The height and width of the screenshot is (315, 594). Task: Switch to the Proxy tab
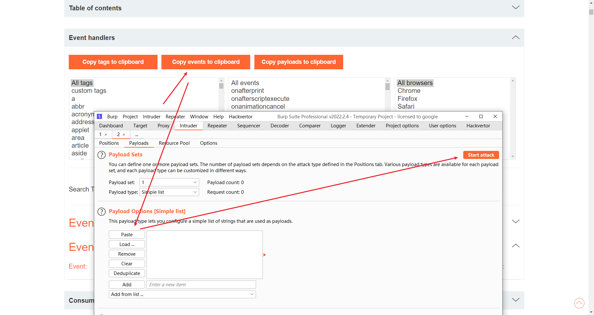[163, 126]
